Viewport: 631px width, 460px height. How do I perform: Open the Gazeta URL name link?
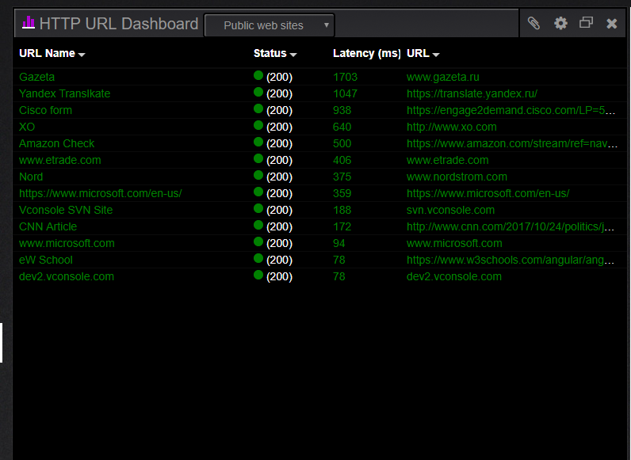pyautogui.click(x=36, y=77)
